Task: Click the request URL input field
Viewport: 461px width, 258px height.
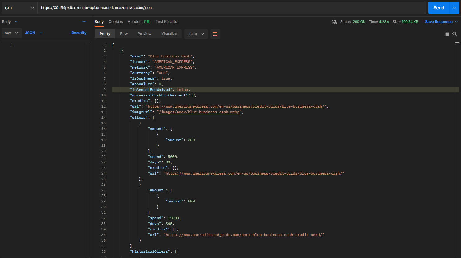Action: (231, 8)
